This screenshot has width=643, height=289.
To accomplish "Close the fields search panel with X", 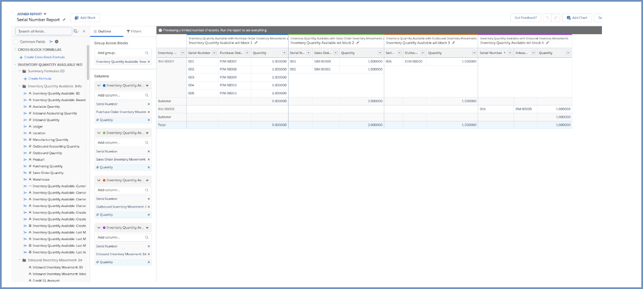I will coord(84,31).
